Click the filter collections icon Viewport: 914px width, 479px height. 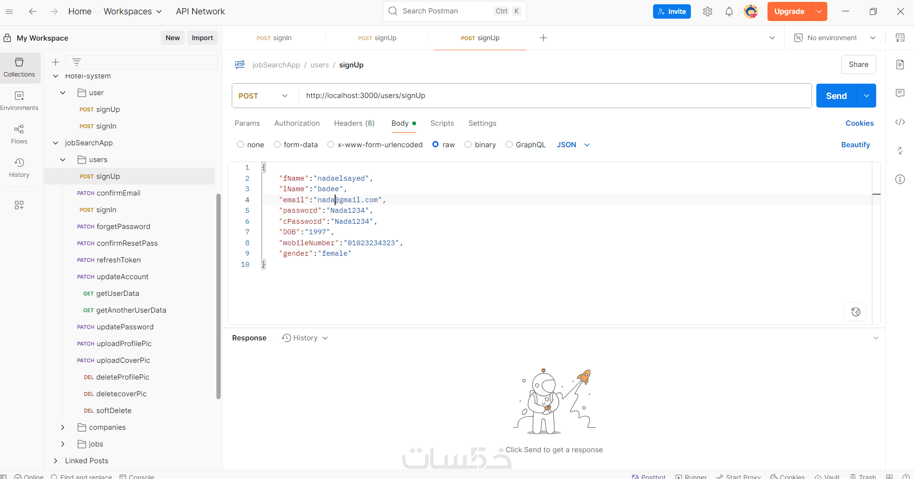click(77, 62)
